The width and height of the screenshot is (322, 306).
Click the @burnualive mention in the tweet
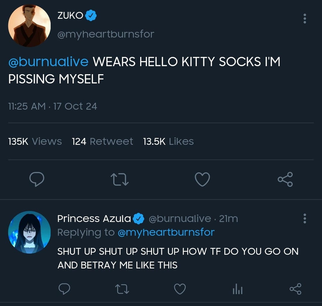tap(48, 62)
